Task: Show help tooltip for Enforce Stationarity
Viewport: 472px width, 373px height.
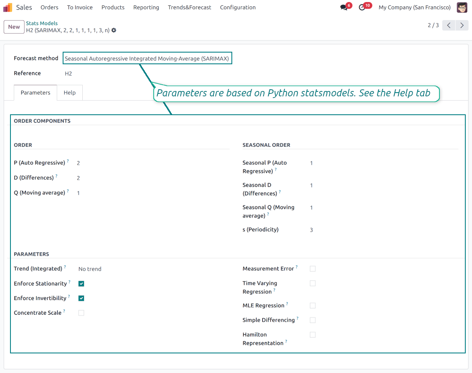Action: (x=69, y=282)
